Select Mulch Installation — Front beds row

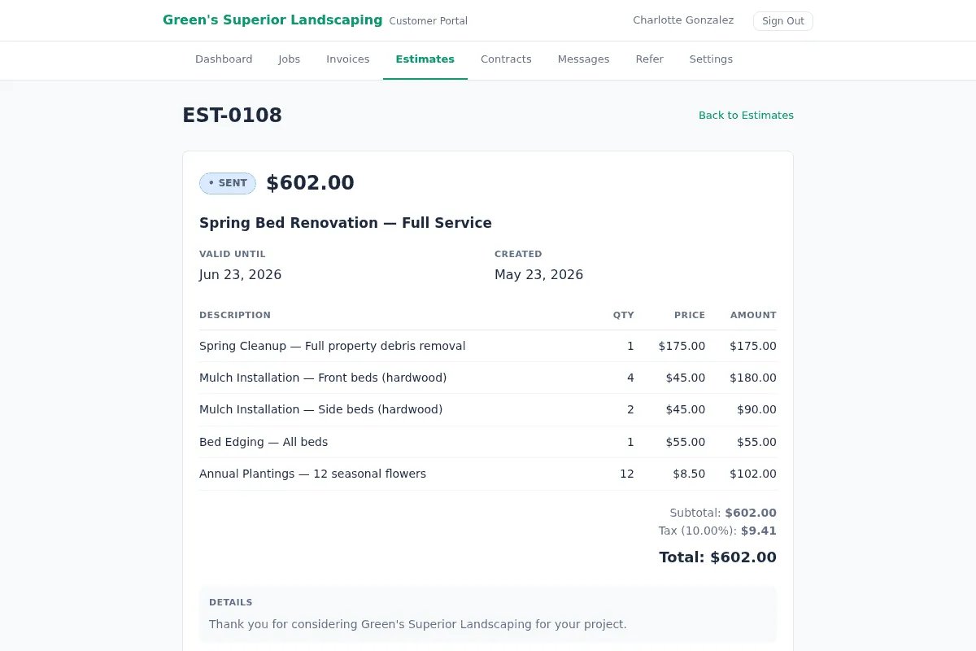coord(488,378)
